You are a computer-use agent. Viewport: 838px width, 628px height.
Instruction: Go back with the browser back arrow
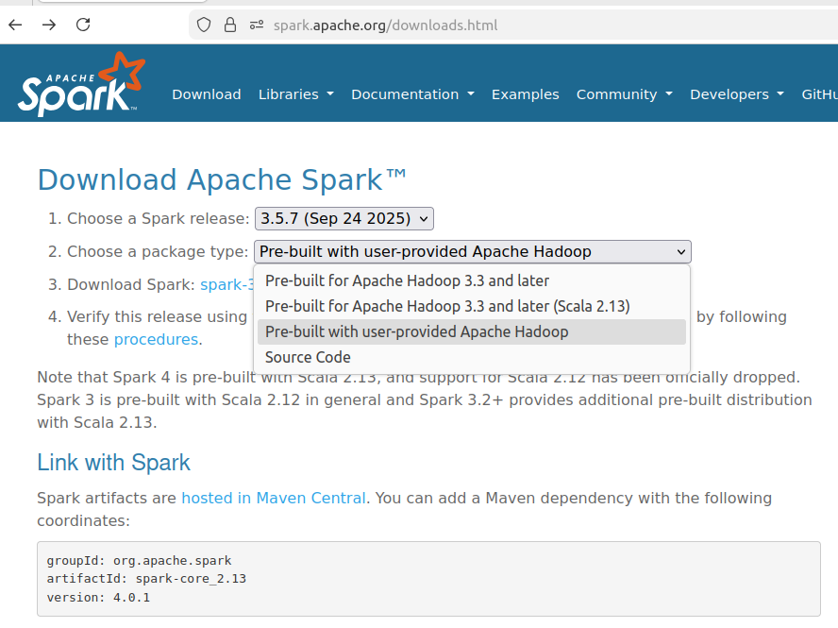point(15,25)
